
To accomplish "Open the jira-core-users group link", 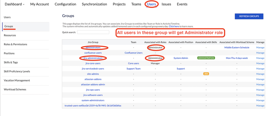I will tap(93, 63).
